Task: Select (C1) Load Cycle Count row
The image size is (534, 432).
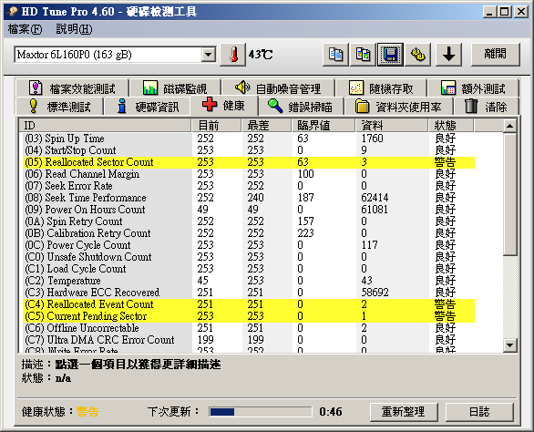Action: click(250, 269)
